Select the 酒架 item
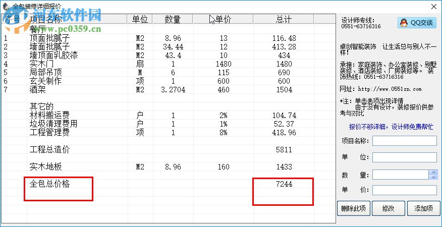The height and width of the screenshot is (227, 442). [37, 90]
